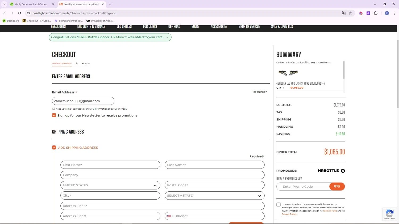The height and width of the screenshot is (224, 399).
Task: Close the Verify Codes SimplyCodes tab
Action: click(x=53, y=4)
